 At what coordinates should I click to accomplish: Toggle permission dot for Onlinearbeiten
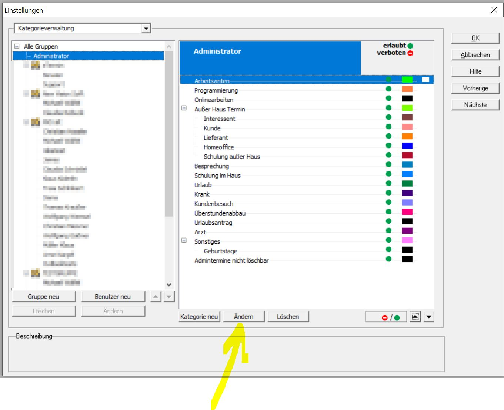click(388, 99)
